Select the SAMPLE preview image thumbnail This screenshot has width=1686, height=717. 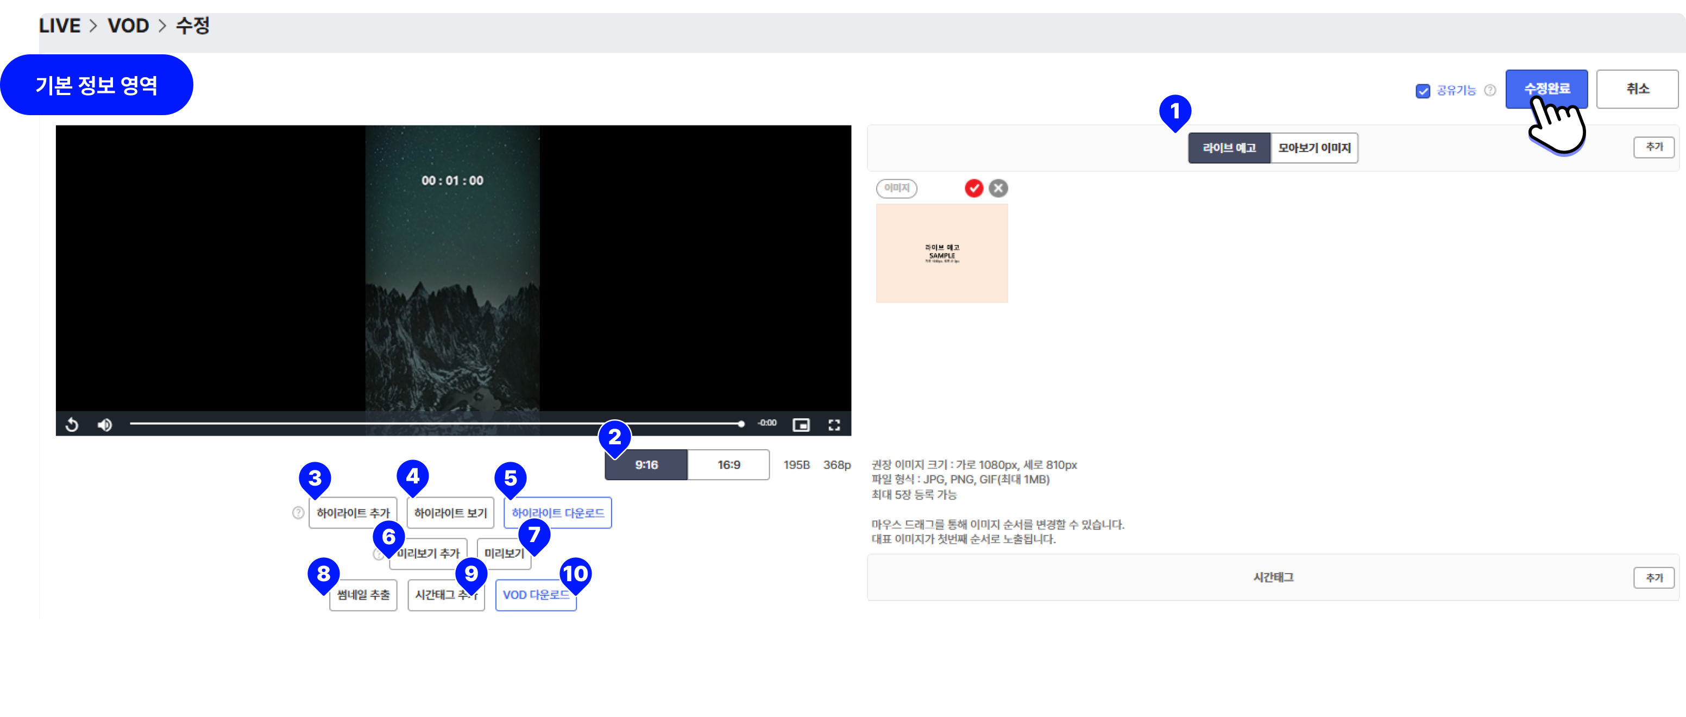941,254
